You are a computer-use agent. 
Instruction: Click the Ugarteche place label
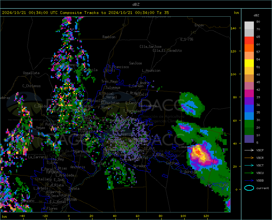pos(82,151)
